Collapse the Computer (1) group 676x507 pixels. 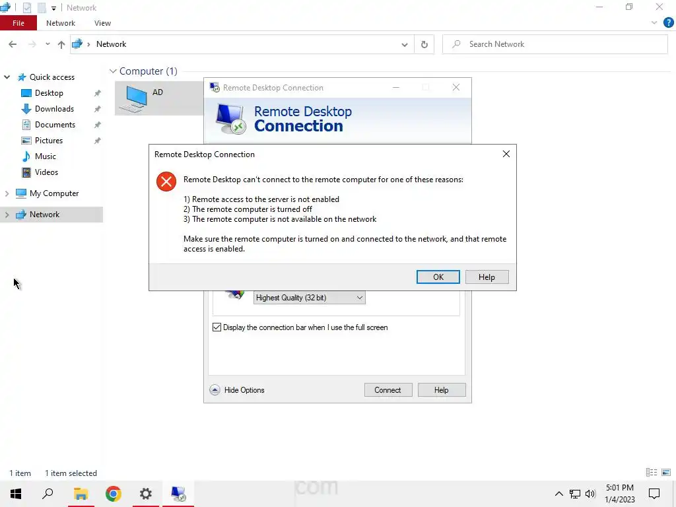(113, 71)
